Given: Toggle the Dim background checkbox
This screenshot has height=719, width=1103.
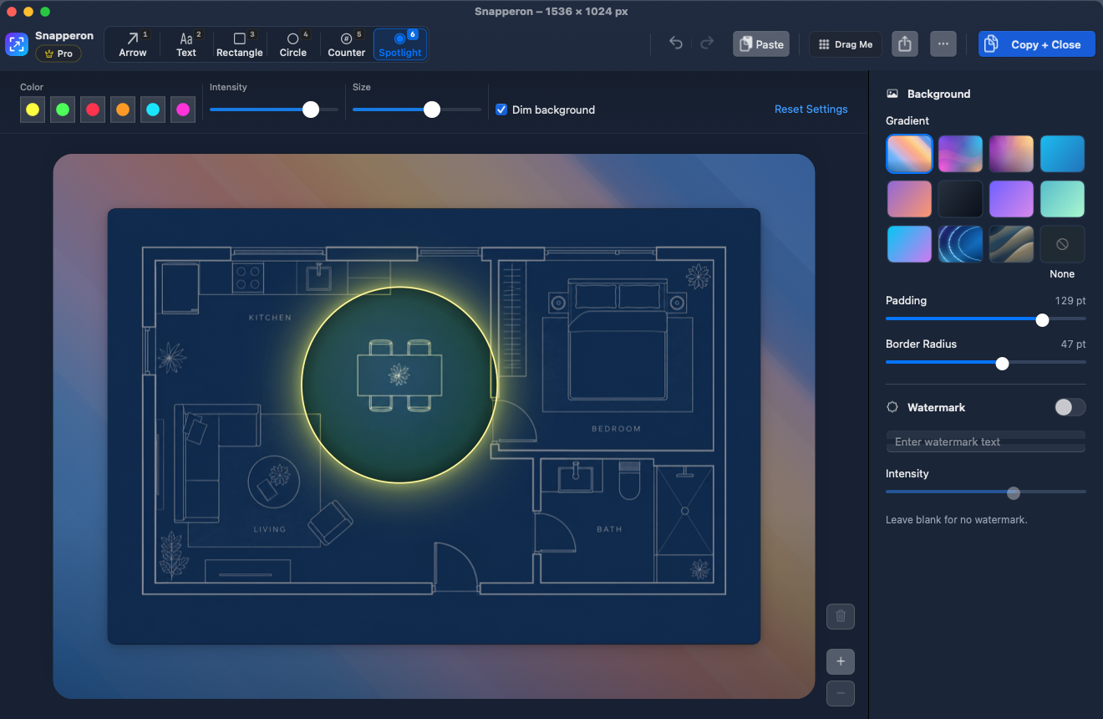Looking at the screenshot, I should (501, 110).
